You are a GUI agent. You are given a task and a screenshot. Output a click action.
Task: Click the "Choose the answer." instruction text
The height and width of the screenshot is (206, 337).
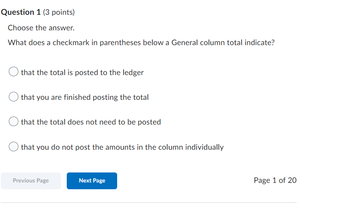click(x=41, y=28)
